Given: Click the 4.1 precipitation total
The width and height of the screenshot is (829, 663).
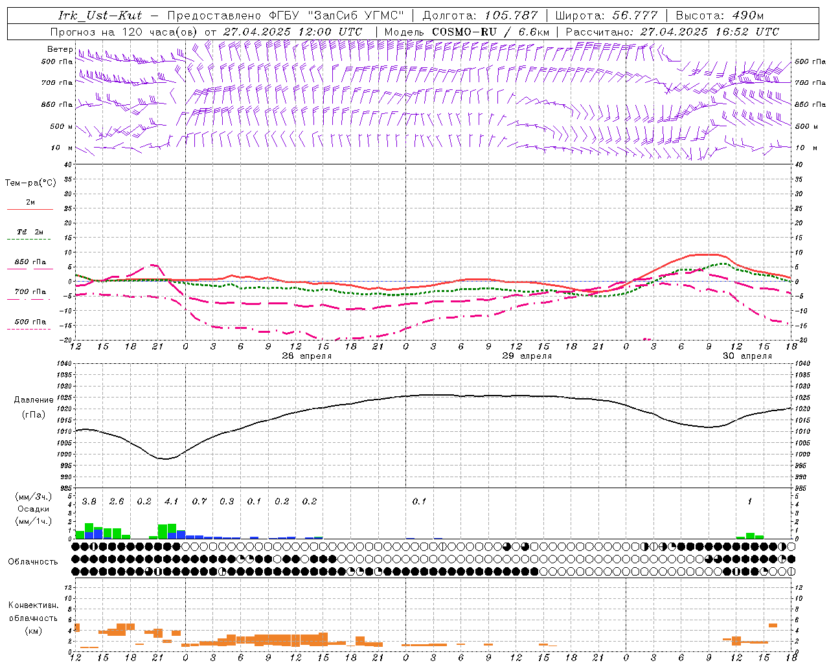Looking at the screenshot, I should pos(172,502).
